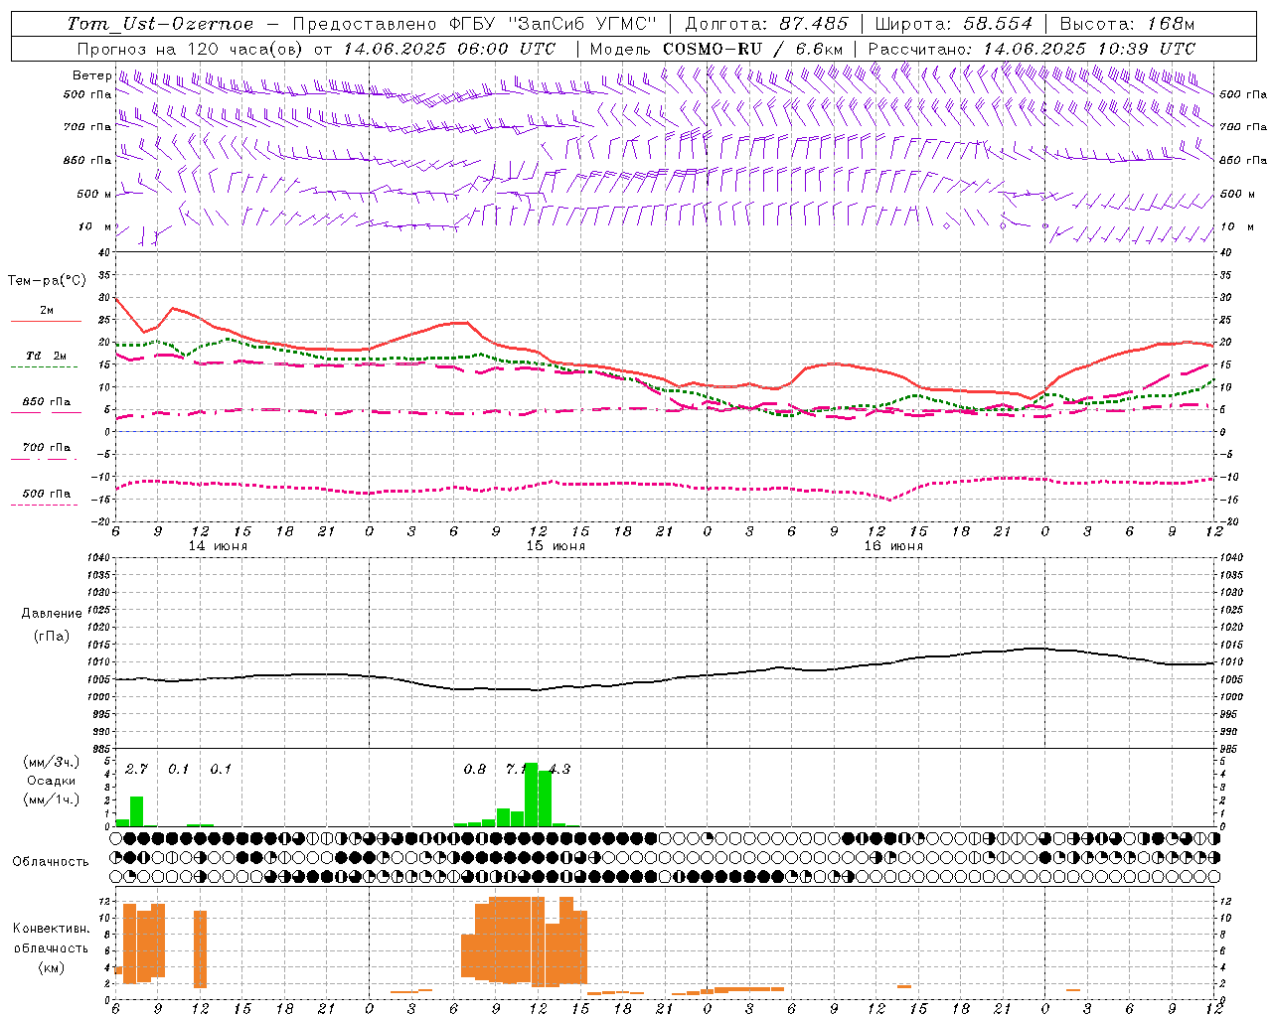1272x1017 pixels.
Task: Click the 500 гПа temperature legend entry
Action: coord(47,494)
